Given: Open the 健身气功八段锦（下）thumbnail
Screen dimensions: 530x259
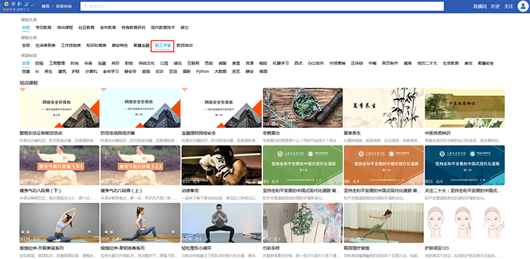Looking at the screenshot, I should coord(60,166).
